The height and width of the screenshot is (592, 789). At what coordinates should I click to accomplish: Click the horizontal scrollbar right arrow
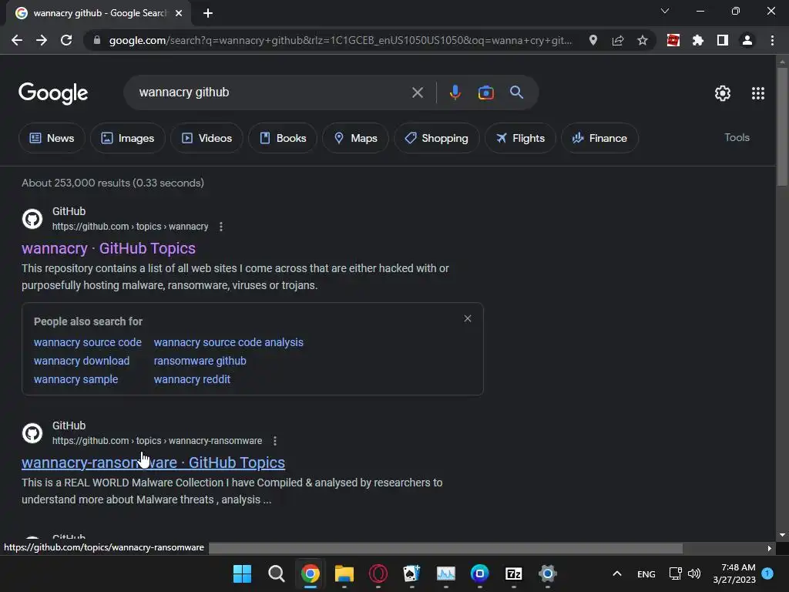[x=769, y=548]
